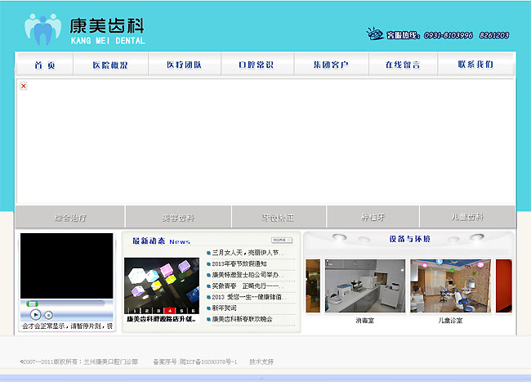The width and height of the screenshot is (531, 382).
Task: Open news item 康美特邀瑞士柏公司举办
Action: point(248,275)
